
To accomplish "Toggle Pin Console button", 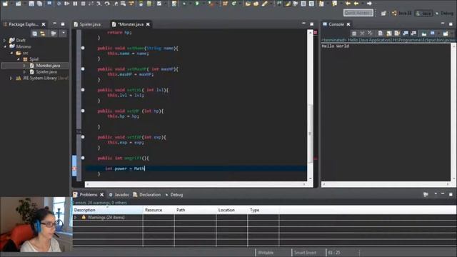I will (424, 34).
